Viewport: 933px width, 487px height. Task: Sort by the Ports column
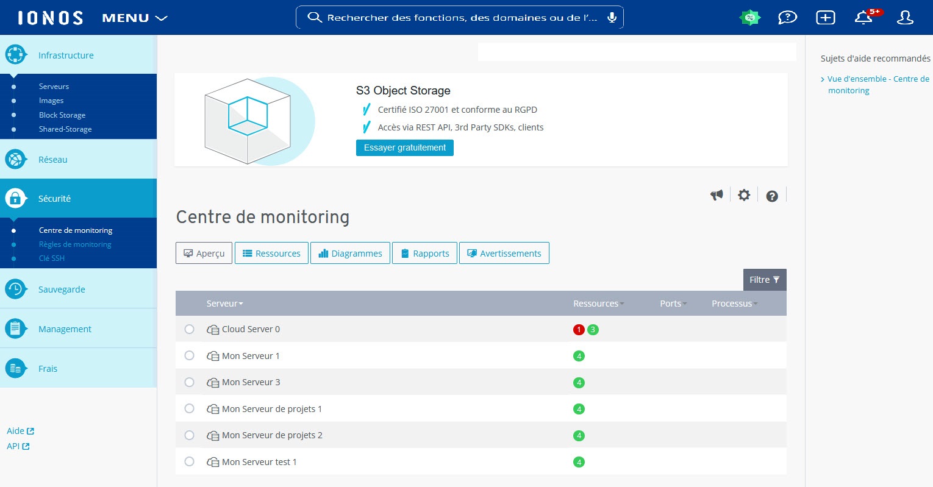[673, 304]
